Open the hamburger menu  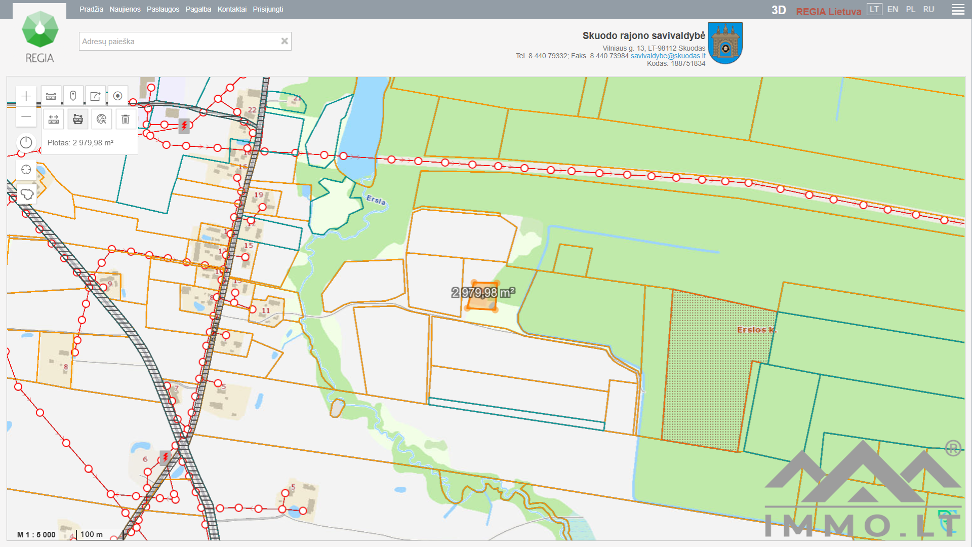tap(958, 10)
